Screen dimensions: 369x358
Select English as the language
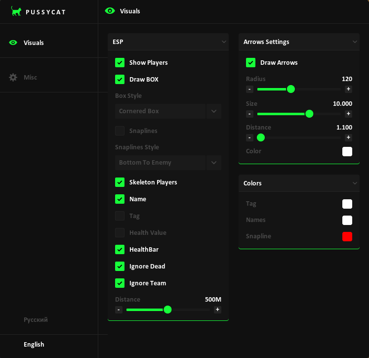(x=34, y=345)
